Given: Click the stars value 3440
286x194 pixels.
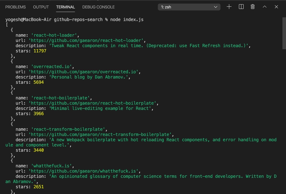Looking at the screenshot, I should tap(39, 150).
